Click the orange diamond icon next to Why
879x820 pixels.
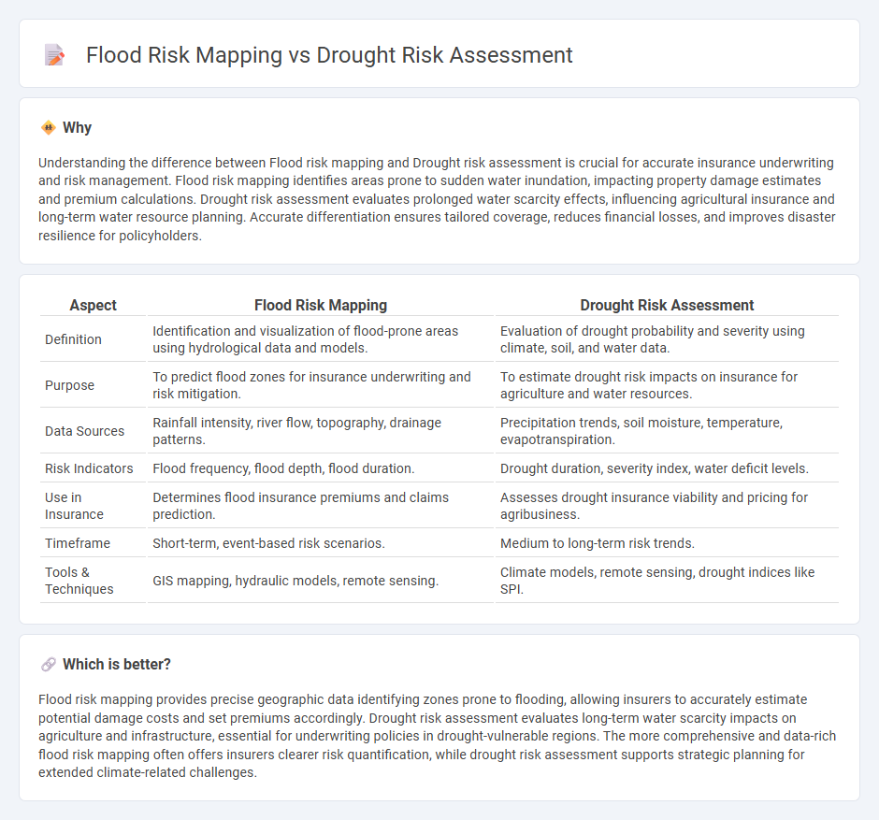click(x=49, y=128)
